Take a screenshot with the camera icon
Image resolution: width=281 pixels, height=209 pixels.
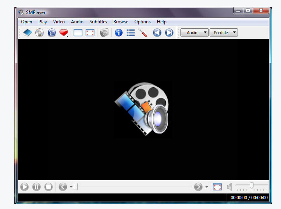pyautogui.click(x=104, y=33)
